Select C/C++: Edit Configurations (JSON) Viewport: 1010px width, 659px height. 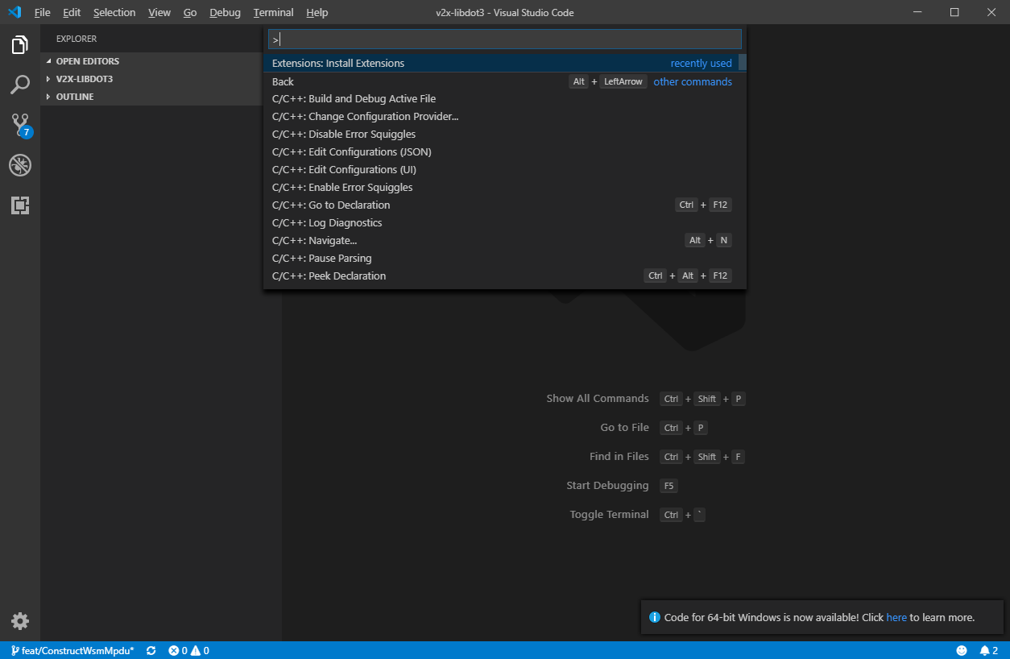click(501, 152)
